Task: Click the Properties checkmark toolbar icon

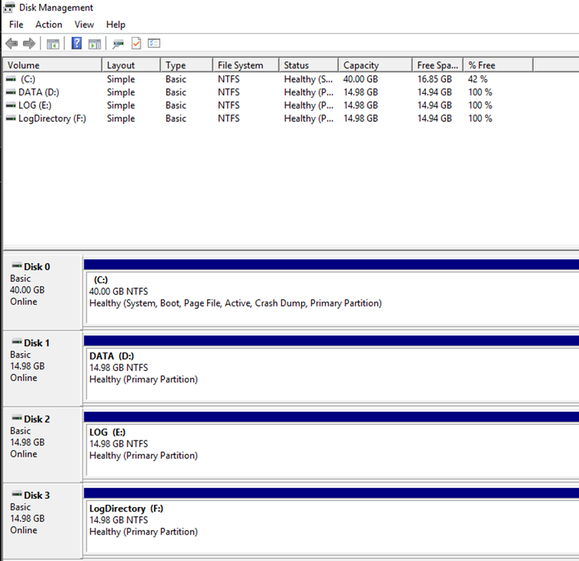Action: (x=136, y=44)
